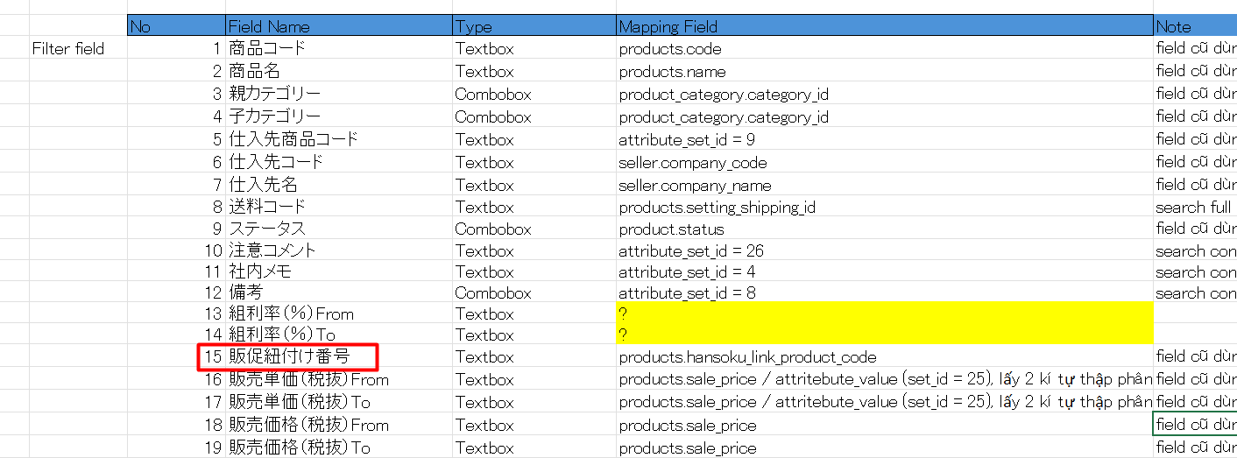Click the green-bordered Note cell in row 18

pos(1195,425)
